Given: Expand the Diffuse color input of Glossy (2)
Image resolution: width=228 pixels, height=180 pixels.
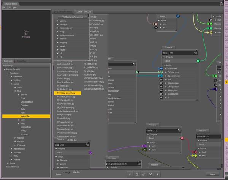Looking at the screenshot, I should (x=166, y=72).
